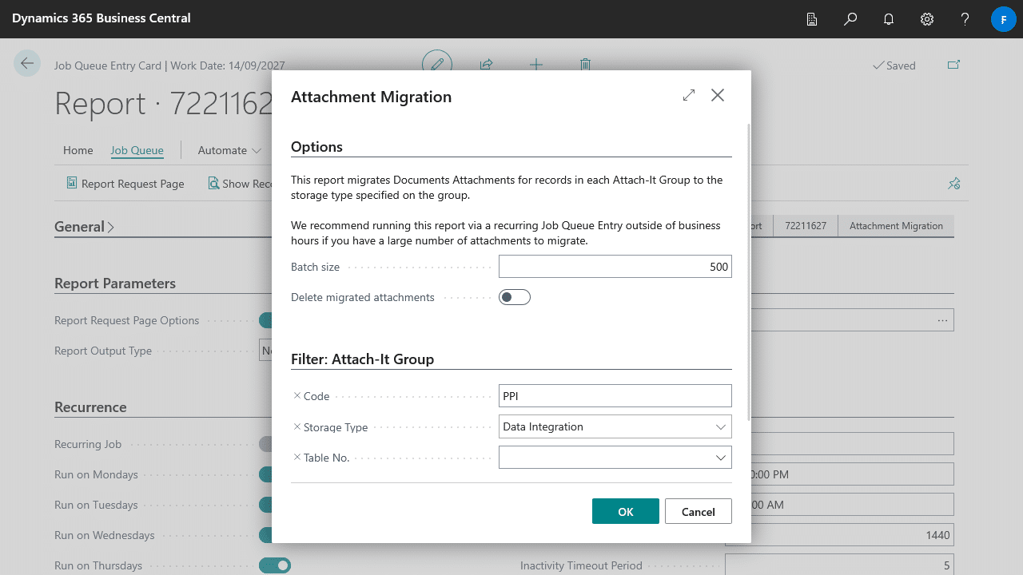Expand the Automate menu
1023x575 pixels.
pos(229,150)
